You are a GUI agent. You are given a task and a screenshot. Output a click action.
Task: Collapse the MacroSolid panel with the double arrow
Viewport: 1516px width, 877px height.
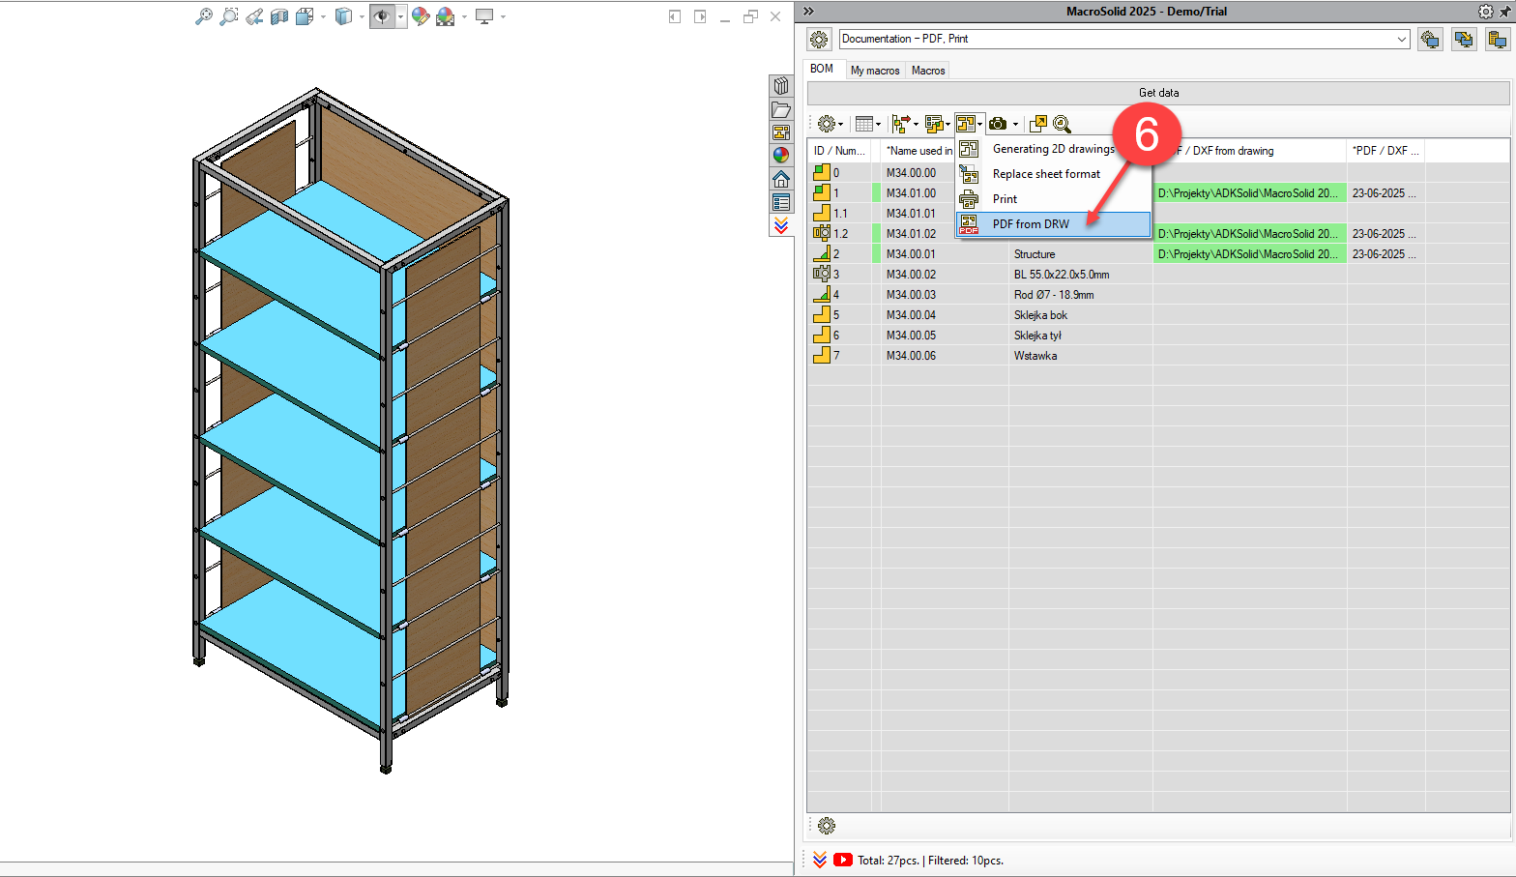click(808, 12)
